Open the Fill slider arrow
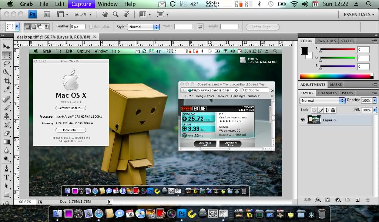This screenshot has width=379, height=222. click(375, 110)
